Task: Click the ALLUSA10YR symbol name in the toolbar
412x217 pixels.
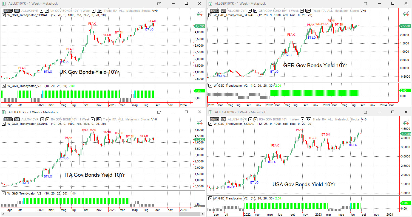Action: point(237,119)
